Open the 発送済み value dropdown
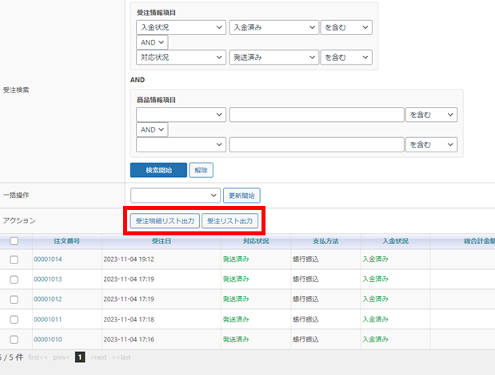The width and height of the screenshot is (495, 375). pos(273,57)
